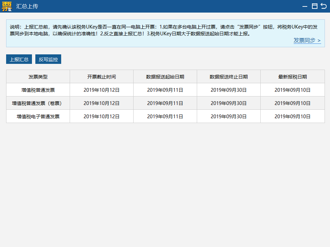
Task: Click 开票截止时间 cell of 增值税电子普通发票 row
Action: click(102, 117)
